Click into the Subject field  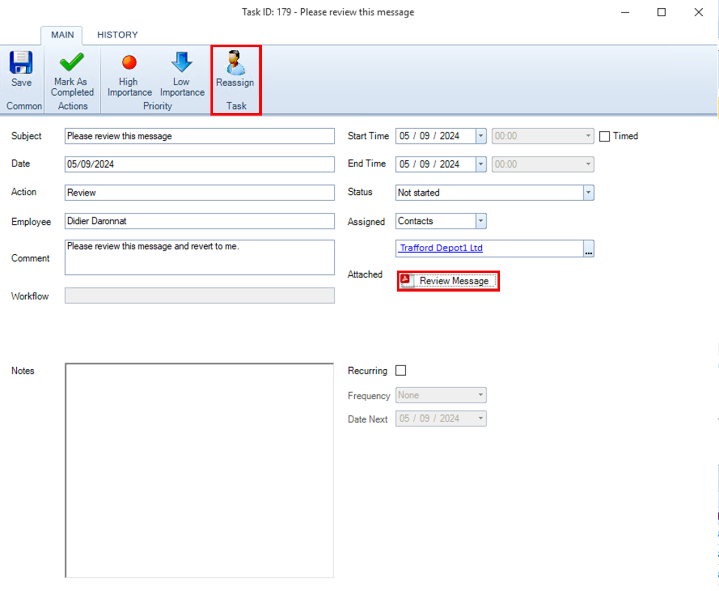point(199,136)
